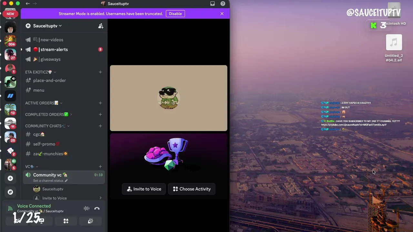Click the 0:10 voice channel timer
The image size is (413, 232).
pos(98,175)
